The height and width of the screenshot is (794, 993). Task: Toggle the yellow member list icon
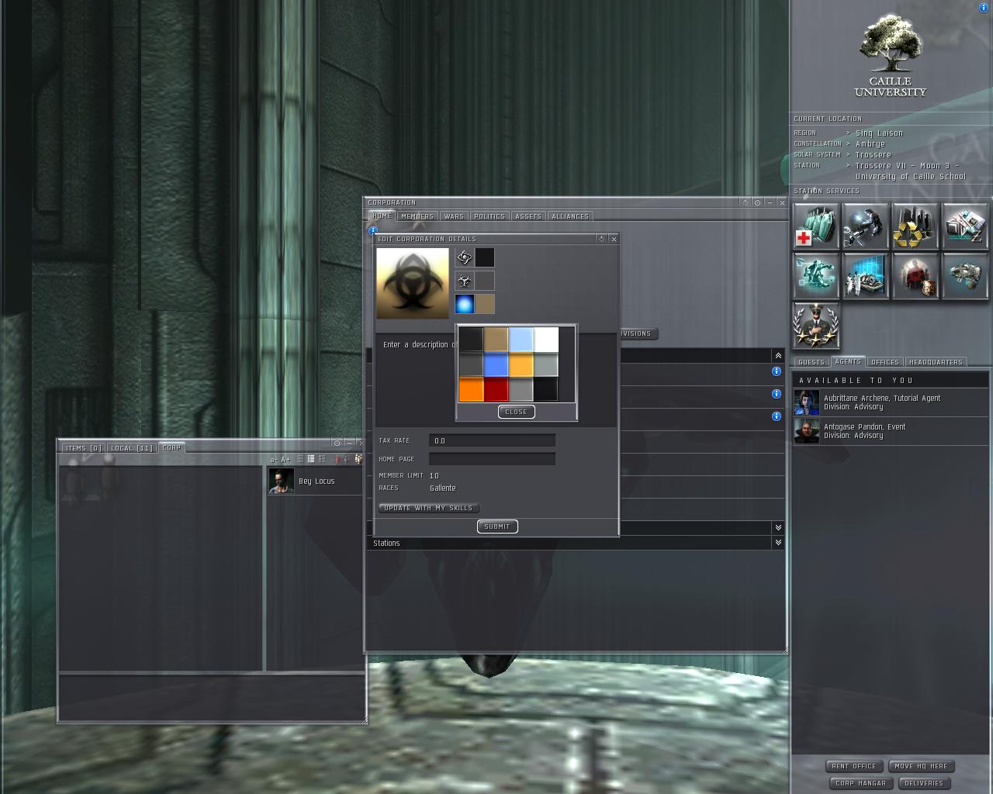(x=358, y=459)
